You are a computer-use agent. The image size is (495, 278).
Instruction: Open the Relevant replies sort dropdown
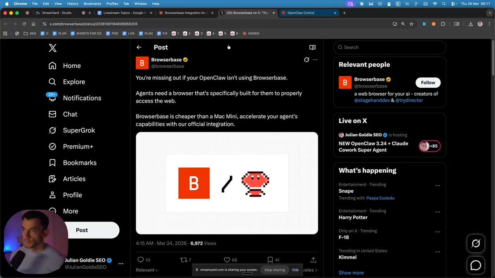pos(146,270)
